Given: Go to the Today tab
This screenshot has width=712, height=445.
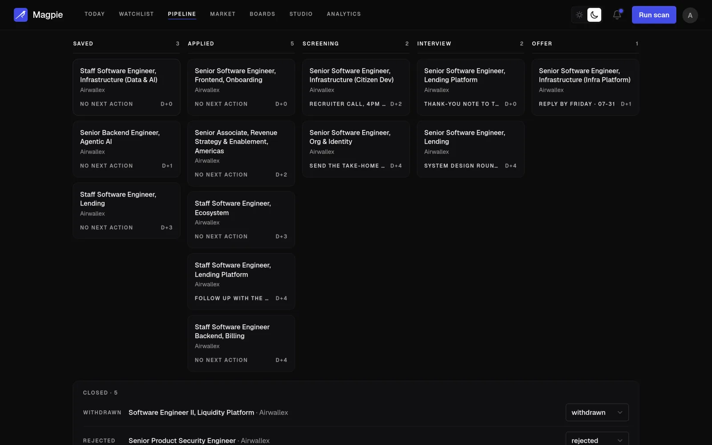Looking at the screenshot, I should coord(95,14).
